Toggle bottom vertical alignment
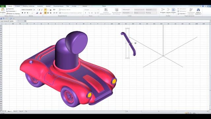211x119 pixels. (50, 10)
